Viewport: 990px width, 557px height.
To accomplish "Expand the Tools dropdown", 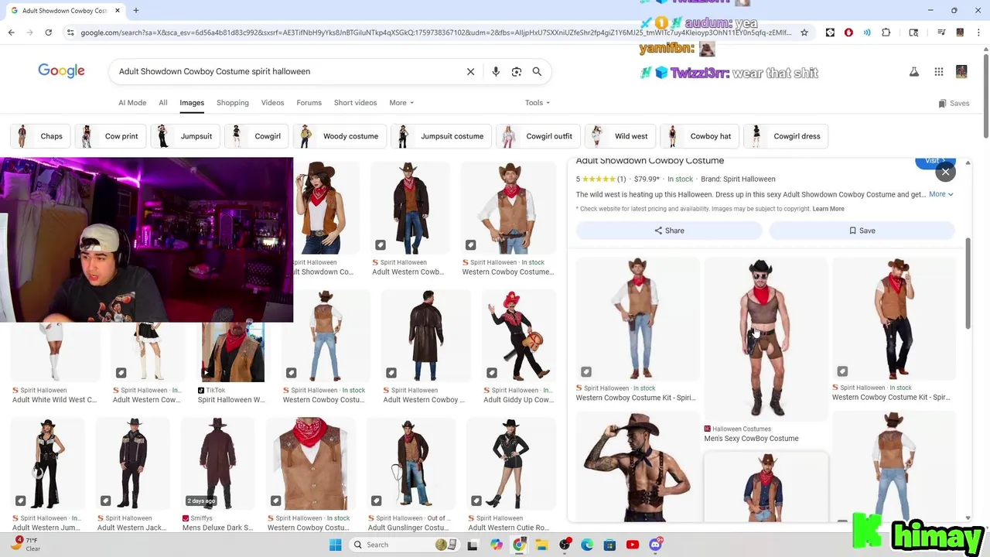I will tap(538, 102).
